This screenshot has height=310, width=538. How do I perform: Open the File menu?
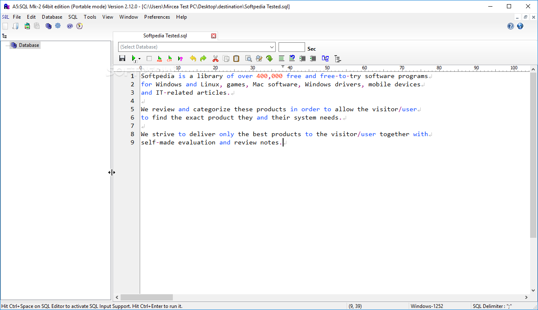click(17, 17)
